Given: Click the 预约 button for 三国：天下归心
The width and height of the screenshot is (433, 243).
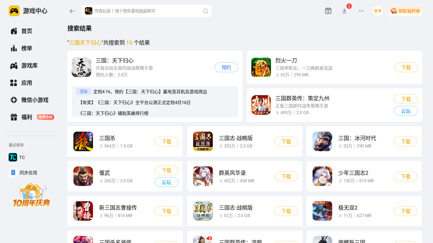Looking at the screenshot, I should [x=226, y=67].
